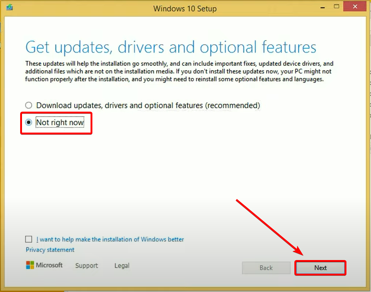Open the 'I want to help make the installation' link
371x292 pixels.
coord(110,239)
